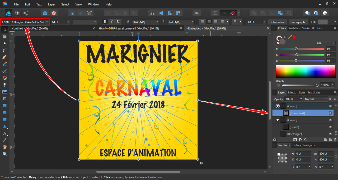Open layer effects fx icon
This screenshot has width=338, height=180.
(x=305, y=140)
